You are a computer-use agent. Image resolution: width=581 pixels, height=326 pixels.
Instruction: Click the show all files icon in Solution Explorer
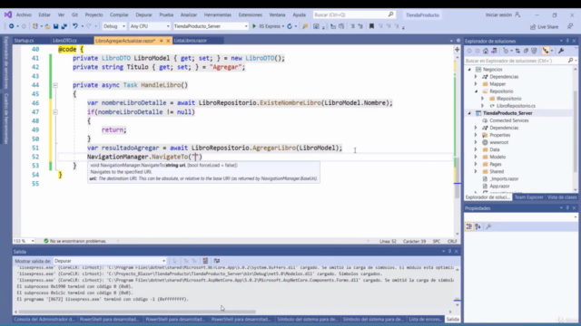[534, 51]
